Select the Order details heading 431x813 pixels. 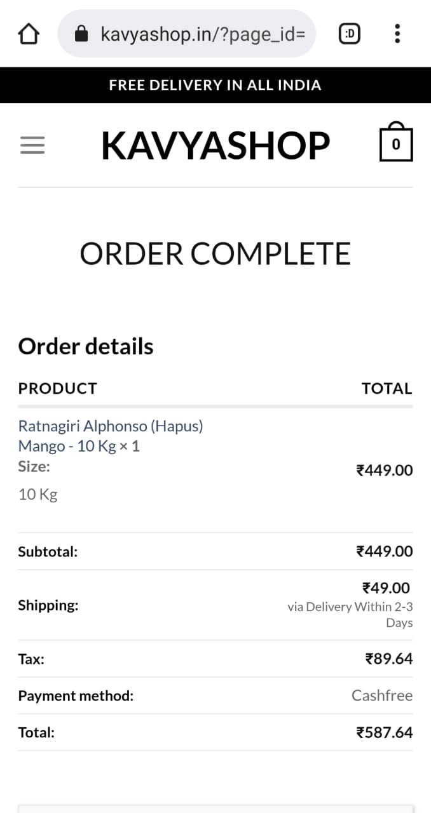pyautogui.click(x=86, y=346)
